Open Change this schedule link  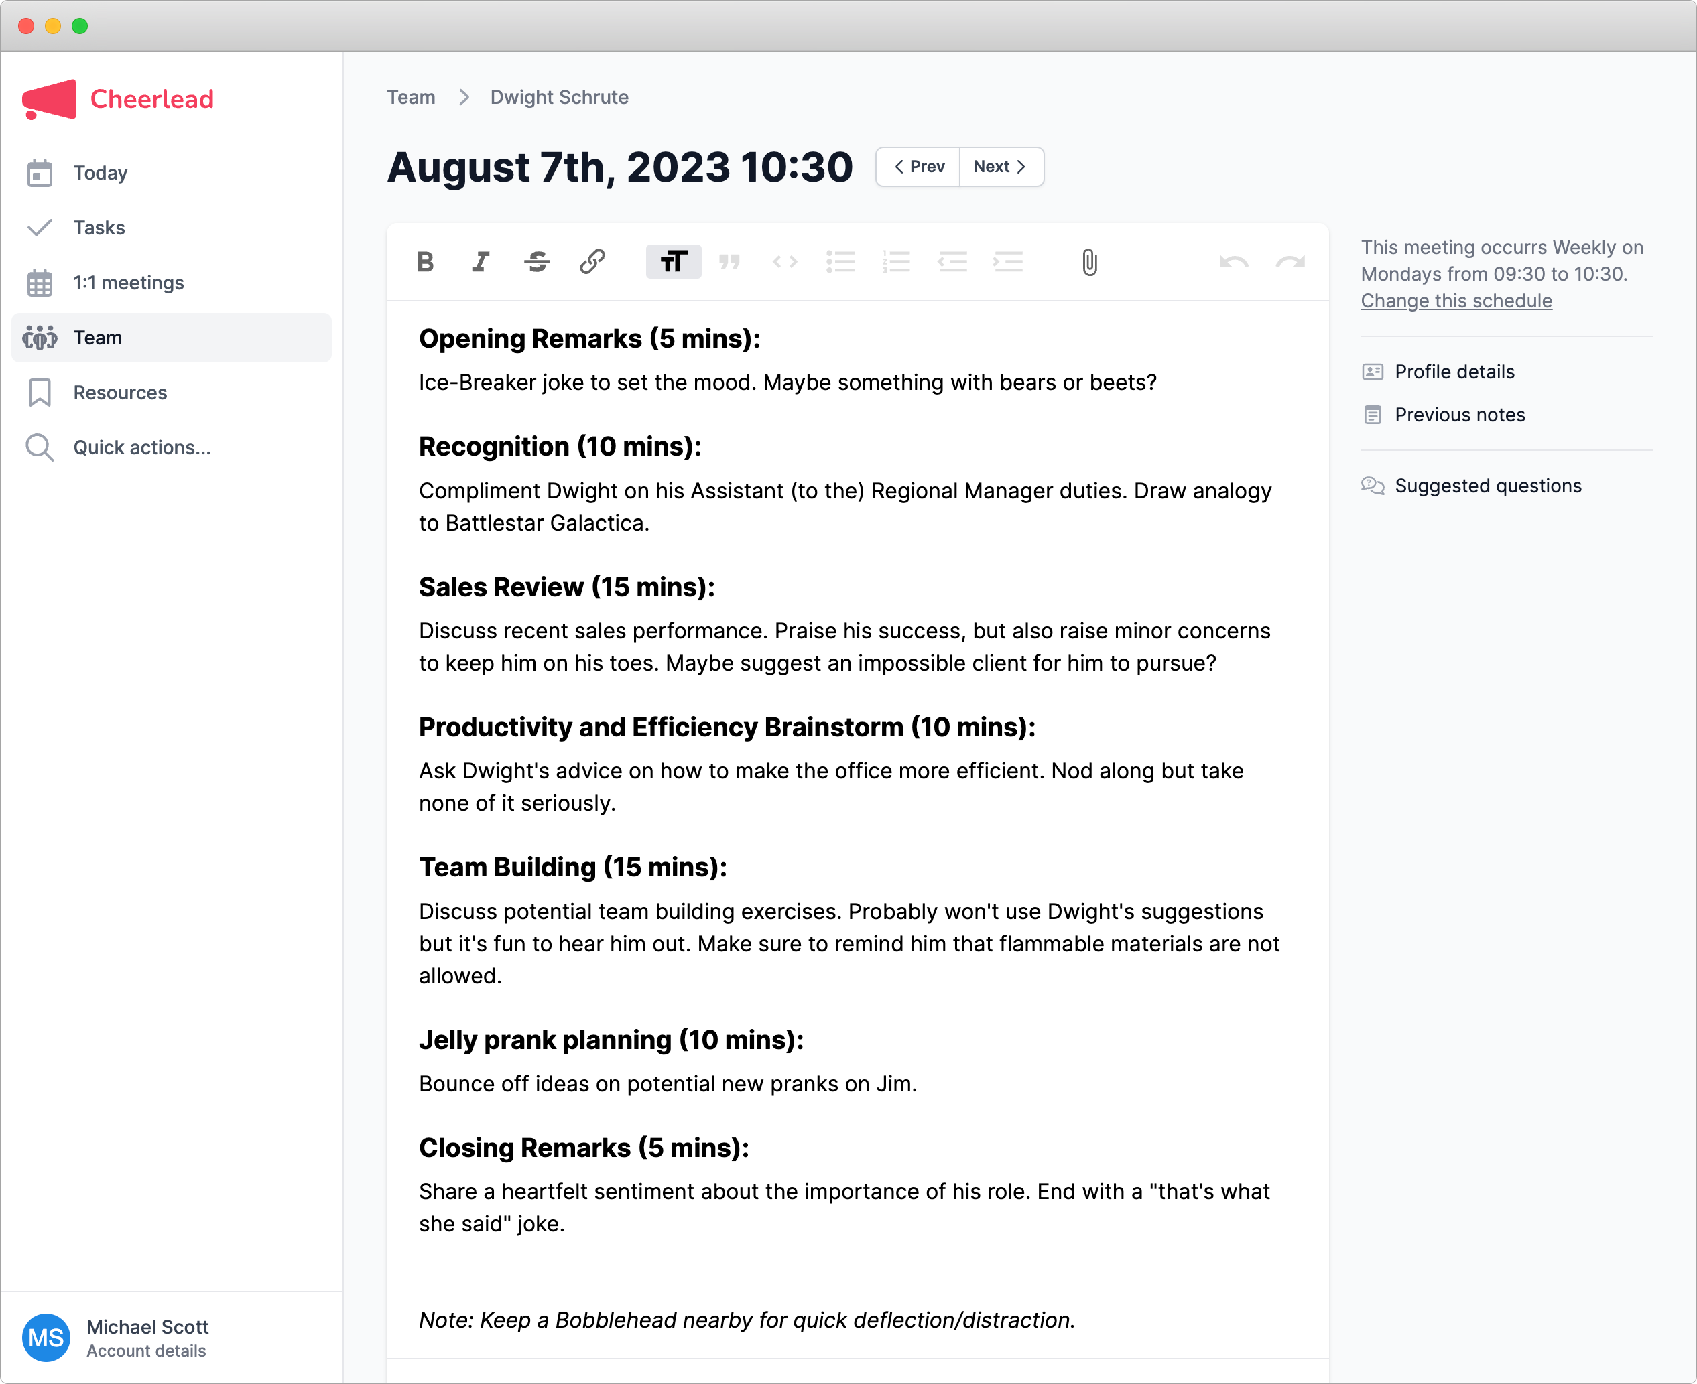click(1455, 301)
